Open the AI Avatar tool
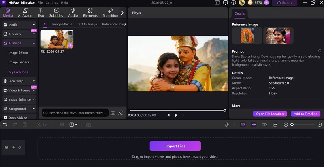 coord(25,13)
